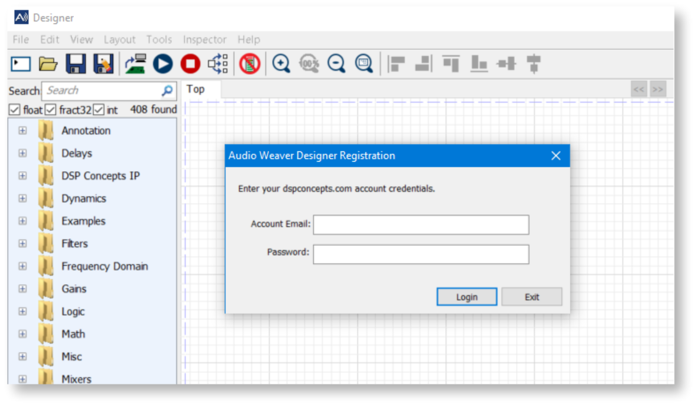Open the Edit menu
Image resolution: width=695 pixels, height=403 pixels.
coord(49,40)
